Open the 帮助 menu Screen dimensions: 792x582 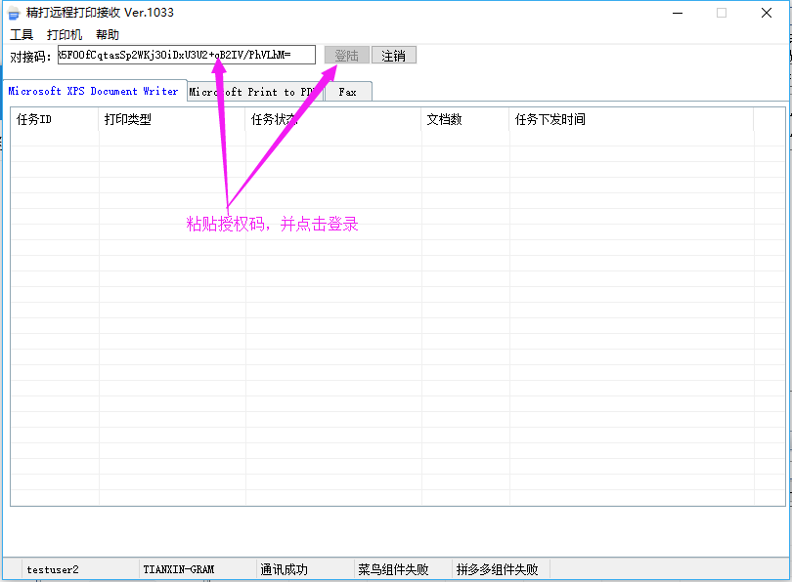click(108, 34)
